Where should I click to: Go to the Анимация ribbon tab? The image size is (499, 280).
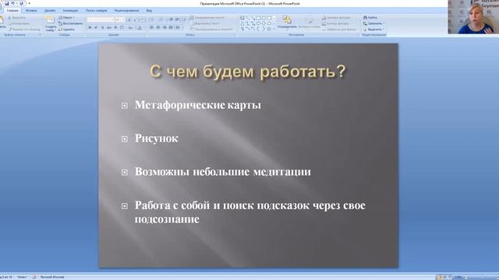(x=70, y=10)
